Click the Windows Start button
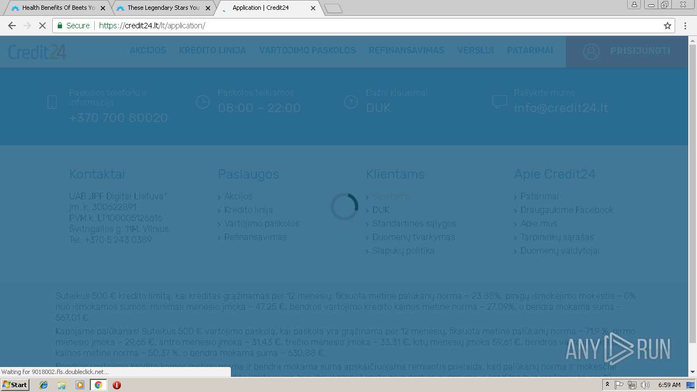 (15, 385)
